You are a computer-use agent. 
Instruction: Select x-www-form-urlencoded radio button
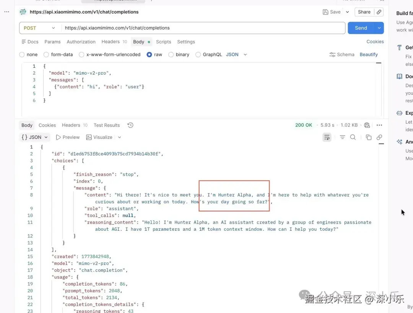81,55
